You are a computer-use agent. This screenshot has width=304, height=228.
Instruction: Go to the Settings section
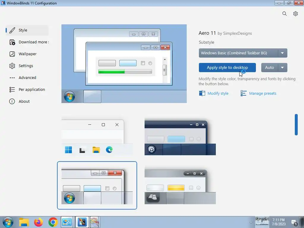pos(27,66)
